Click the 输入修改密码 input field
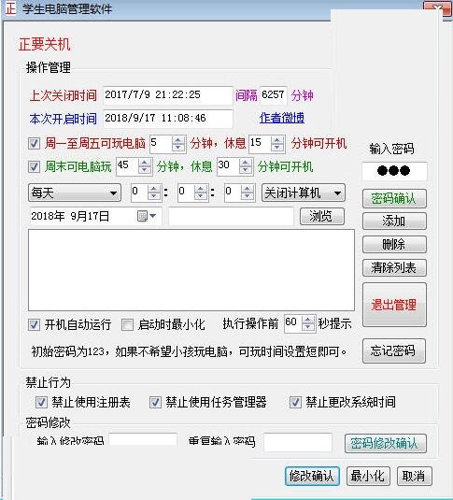This screenshot has width=453, height=500. [143, 440]
